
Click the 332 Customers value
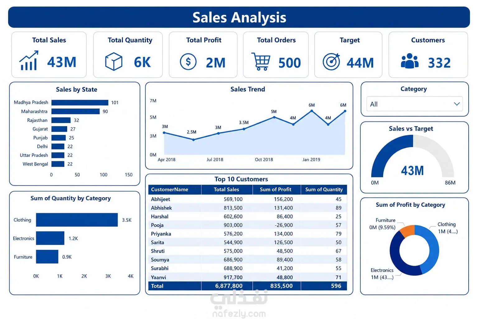pos(439,63)
